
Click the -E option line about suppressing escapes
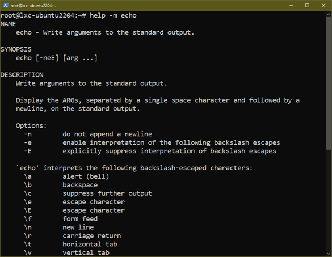click(x=150, y=151)
